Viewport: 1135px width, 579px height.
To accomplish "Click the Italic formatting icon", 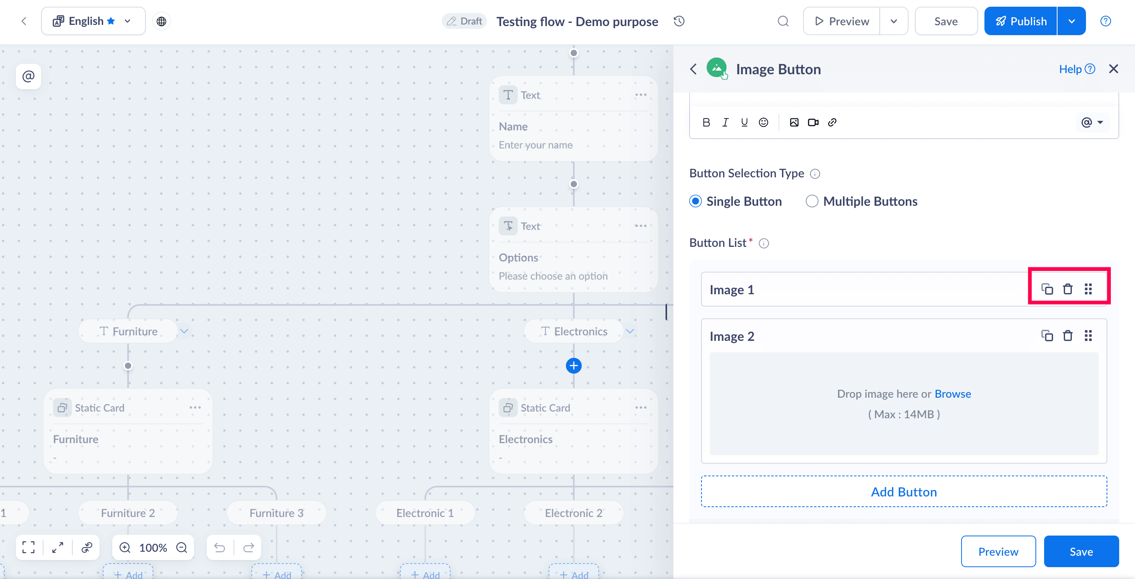I will (725, 122).
